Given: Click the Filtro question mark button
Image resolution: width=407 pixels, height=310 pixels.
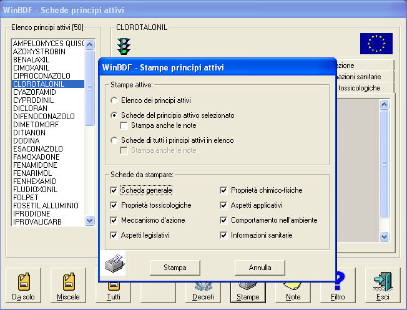Looking at the screenshot, I should (338, 285).
